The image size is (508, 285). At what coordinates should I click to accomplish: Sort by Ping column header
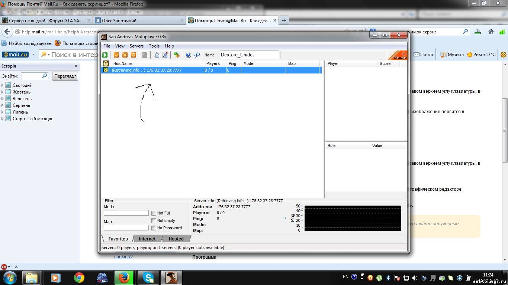pos(234,63)
